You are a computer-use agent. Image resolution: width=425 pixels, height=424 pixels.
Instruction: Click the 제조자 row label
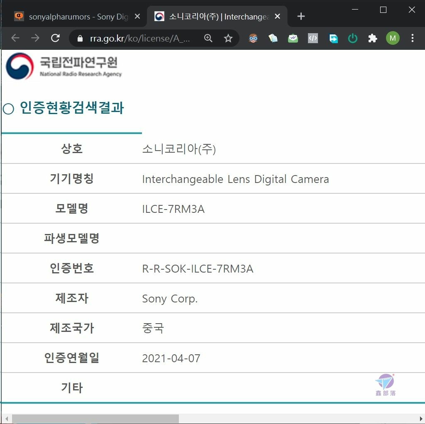72,298
